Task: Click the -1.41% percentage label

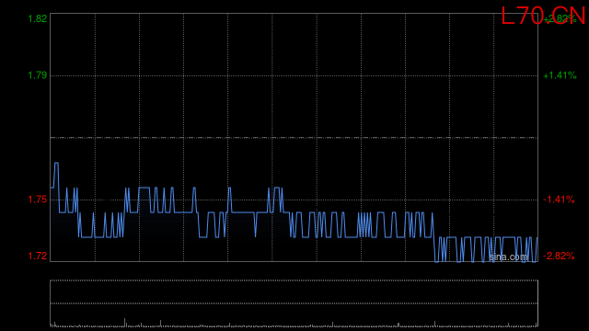Action: pyautogui.click(x=559, y=200)
